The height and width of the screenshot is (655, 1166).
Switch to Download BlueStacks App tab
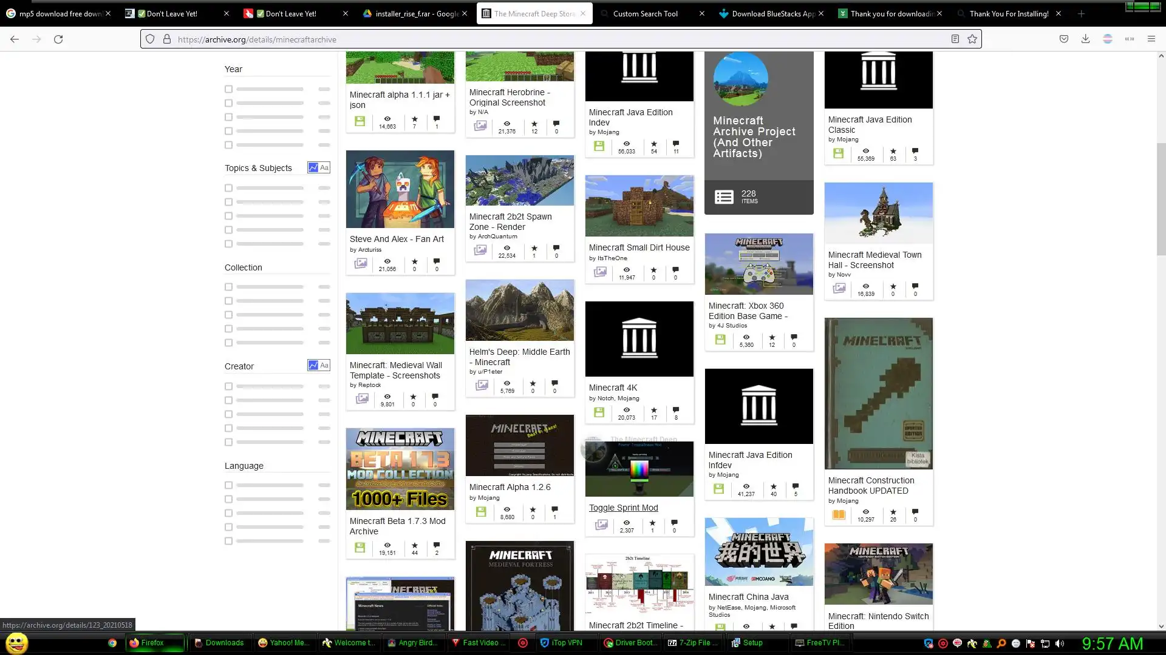[x=768, y=13]
